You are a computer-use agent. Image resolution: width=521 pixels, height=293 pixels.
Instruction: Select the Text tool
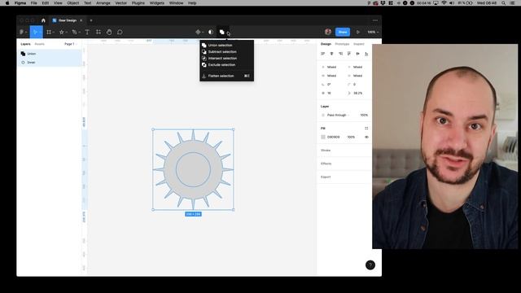coord(87,33)
